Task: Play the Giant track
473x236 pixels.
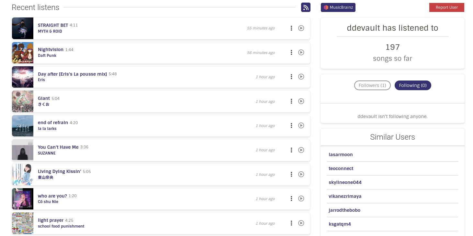Action: click(301, 101)
